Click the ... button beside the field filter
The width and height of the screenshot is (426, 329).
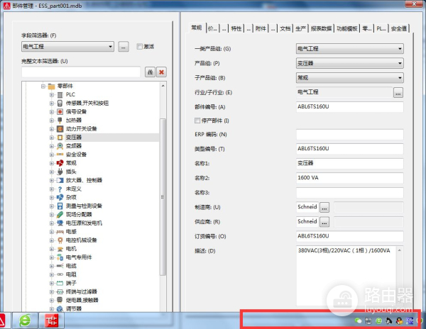124,47
